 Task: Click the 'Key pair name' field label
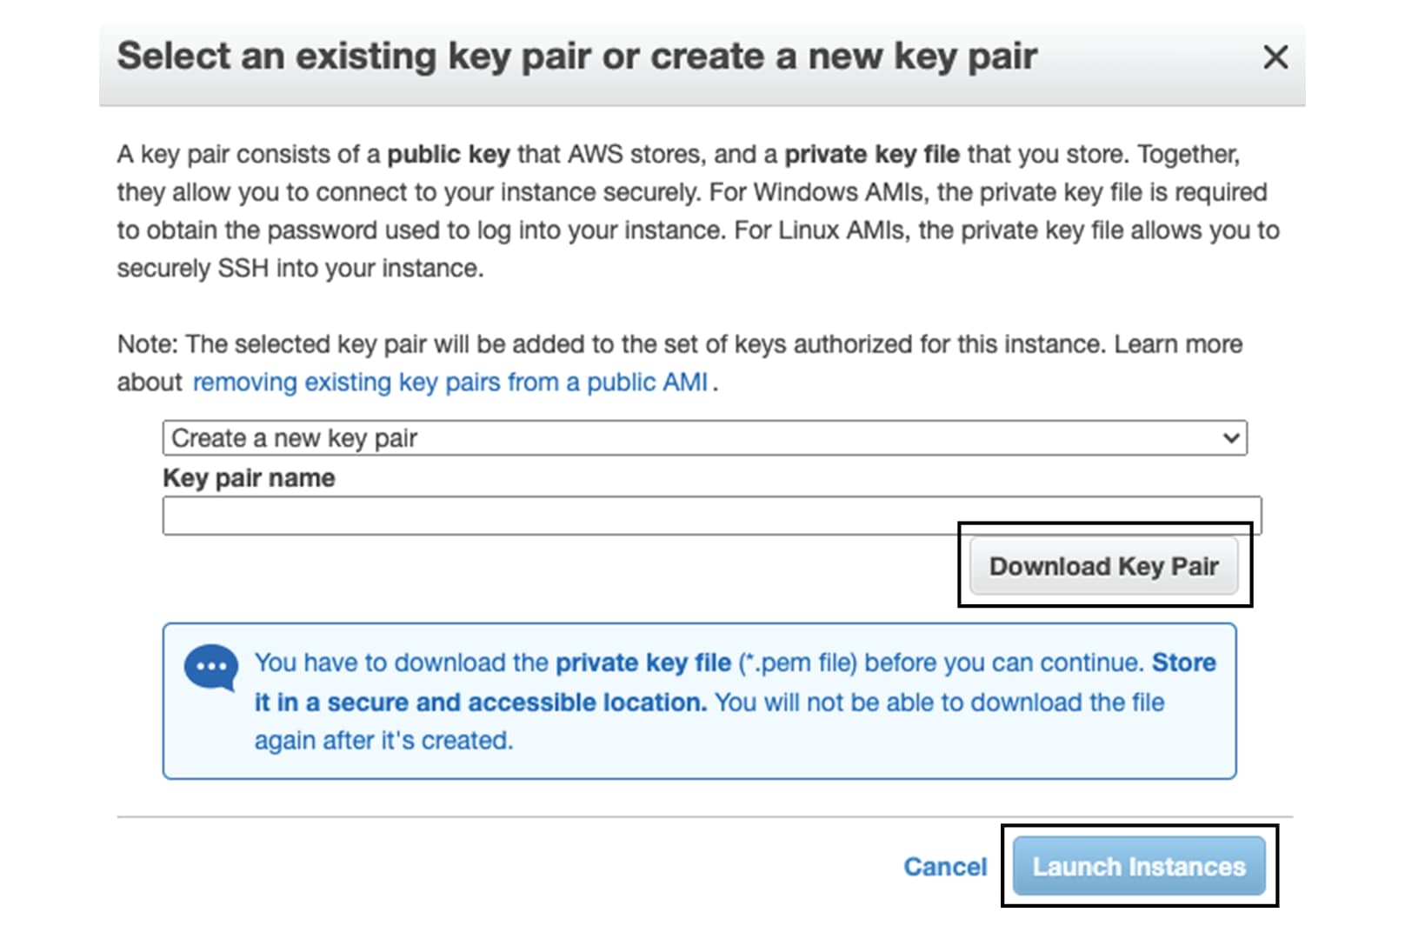[x=249, y=478]
